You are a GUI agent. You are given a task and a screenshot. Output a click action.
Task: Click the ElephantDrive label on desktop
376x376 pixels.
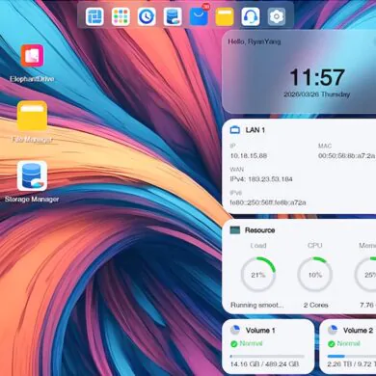[32, 79]
